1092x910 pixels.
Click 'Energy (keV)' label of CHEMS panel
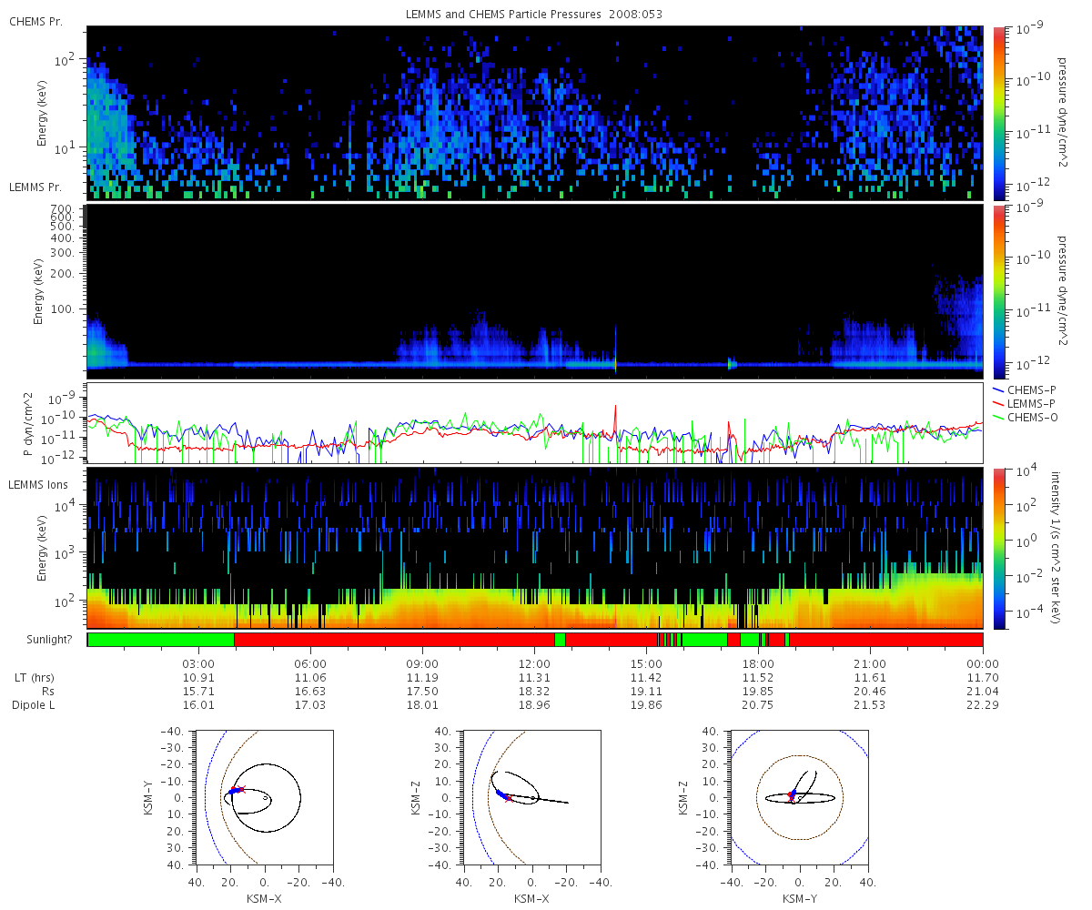click(x=41, y=113)
